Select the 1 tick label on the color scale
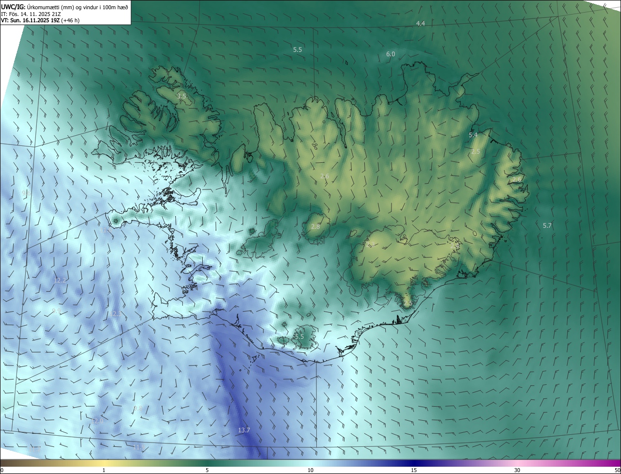 pyautogui.click(x=104, y=470)
